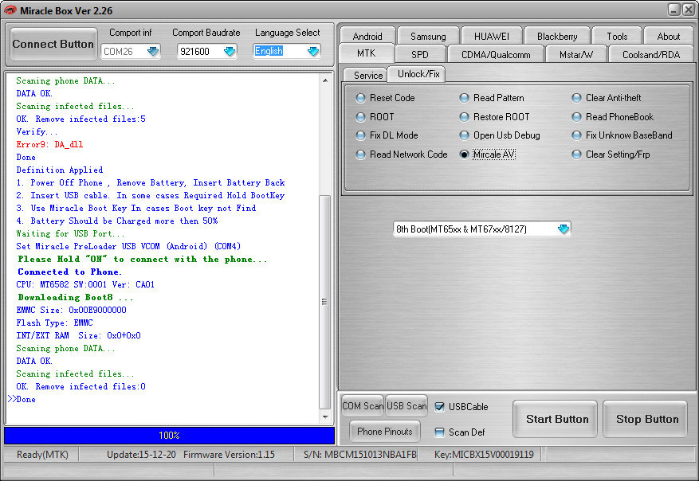The image size is (699, 481).
Task: Click the 100% progress bar
Action: (x=170, y=435)
